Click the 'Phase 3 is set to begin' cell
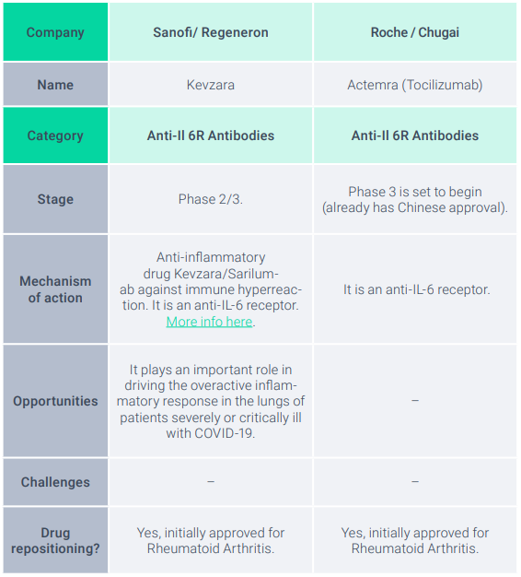The width and height of the screenshot is (521, 577). pyautogui.click(x=415, y=199)
